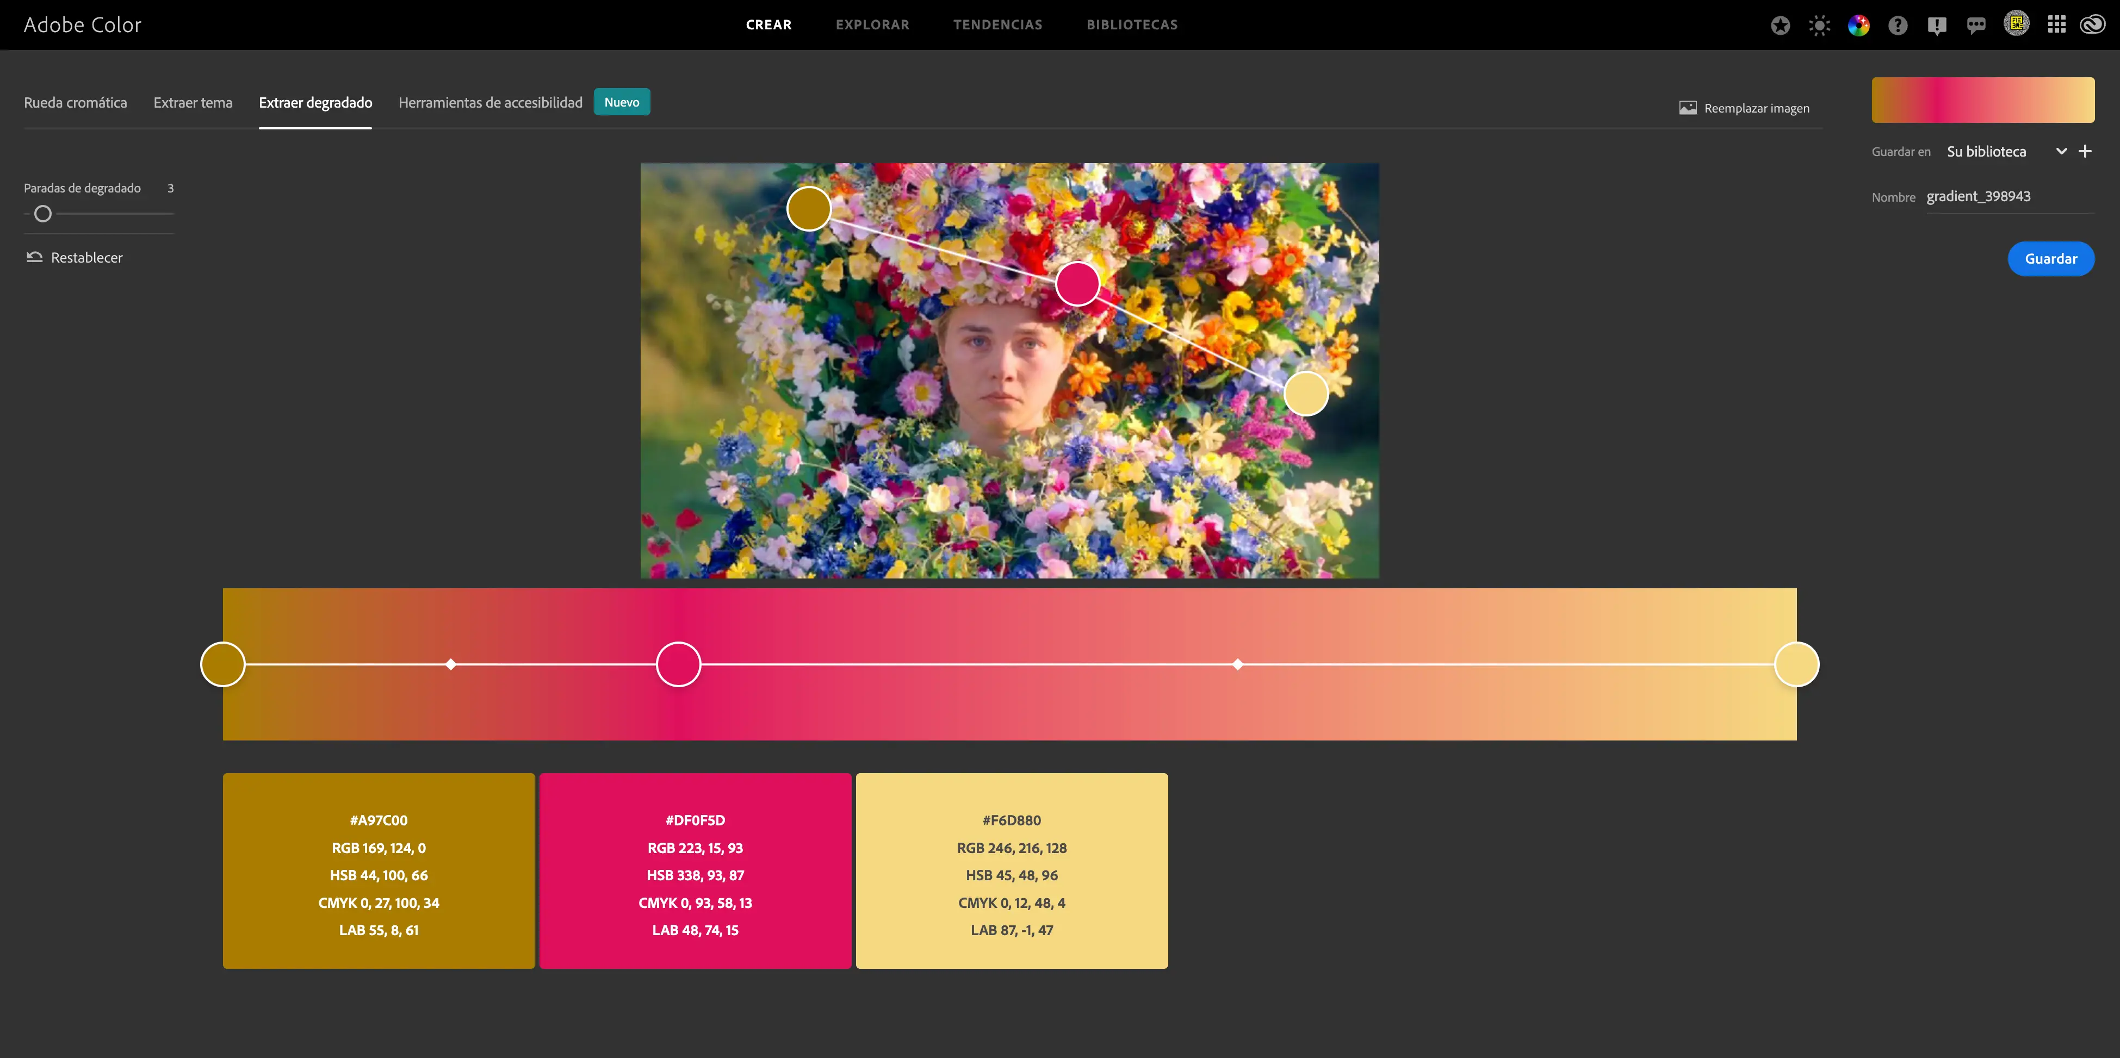Click the Paradas de degradado slider handle

pos(43,214)
